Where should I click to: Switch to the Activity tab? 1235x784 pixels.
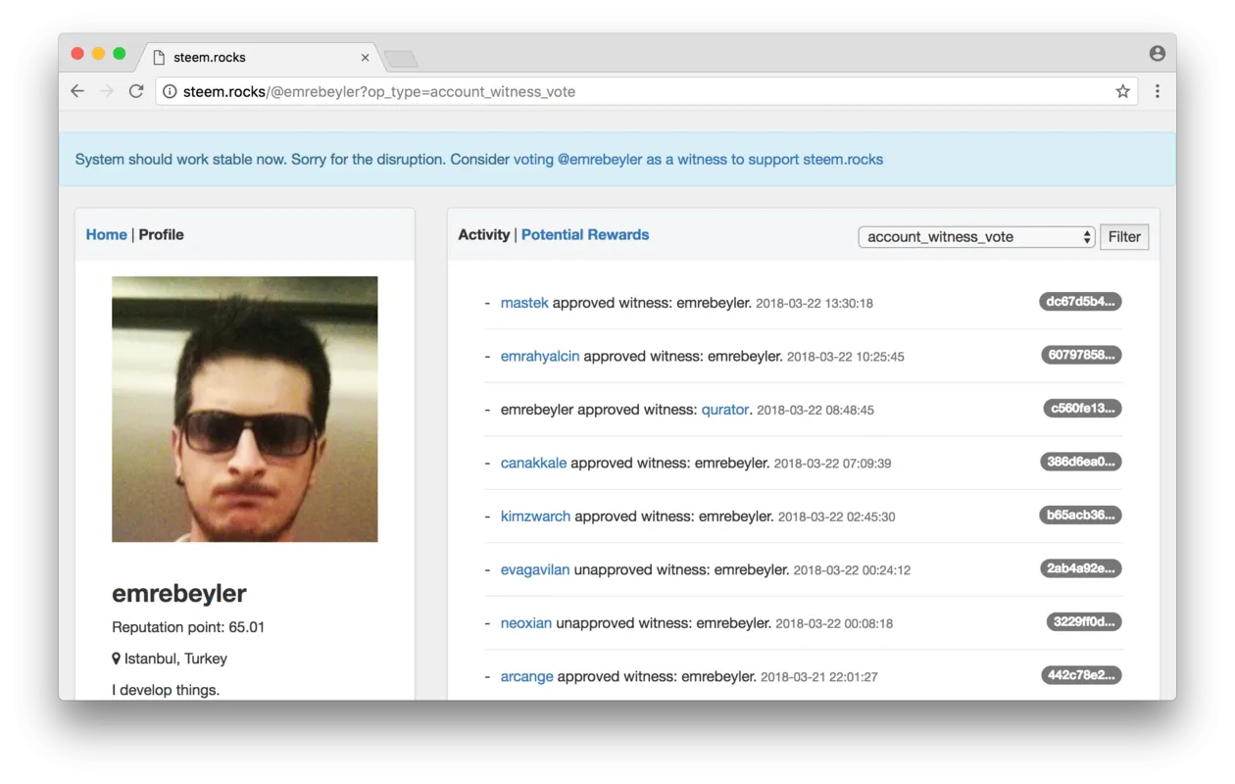(484, 235)
